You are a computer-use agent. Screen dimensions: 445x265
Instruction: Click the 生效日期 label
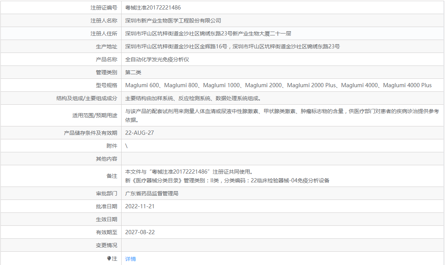pyautogui.click(x=106, y=219)
